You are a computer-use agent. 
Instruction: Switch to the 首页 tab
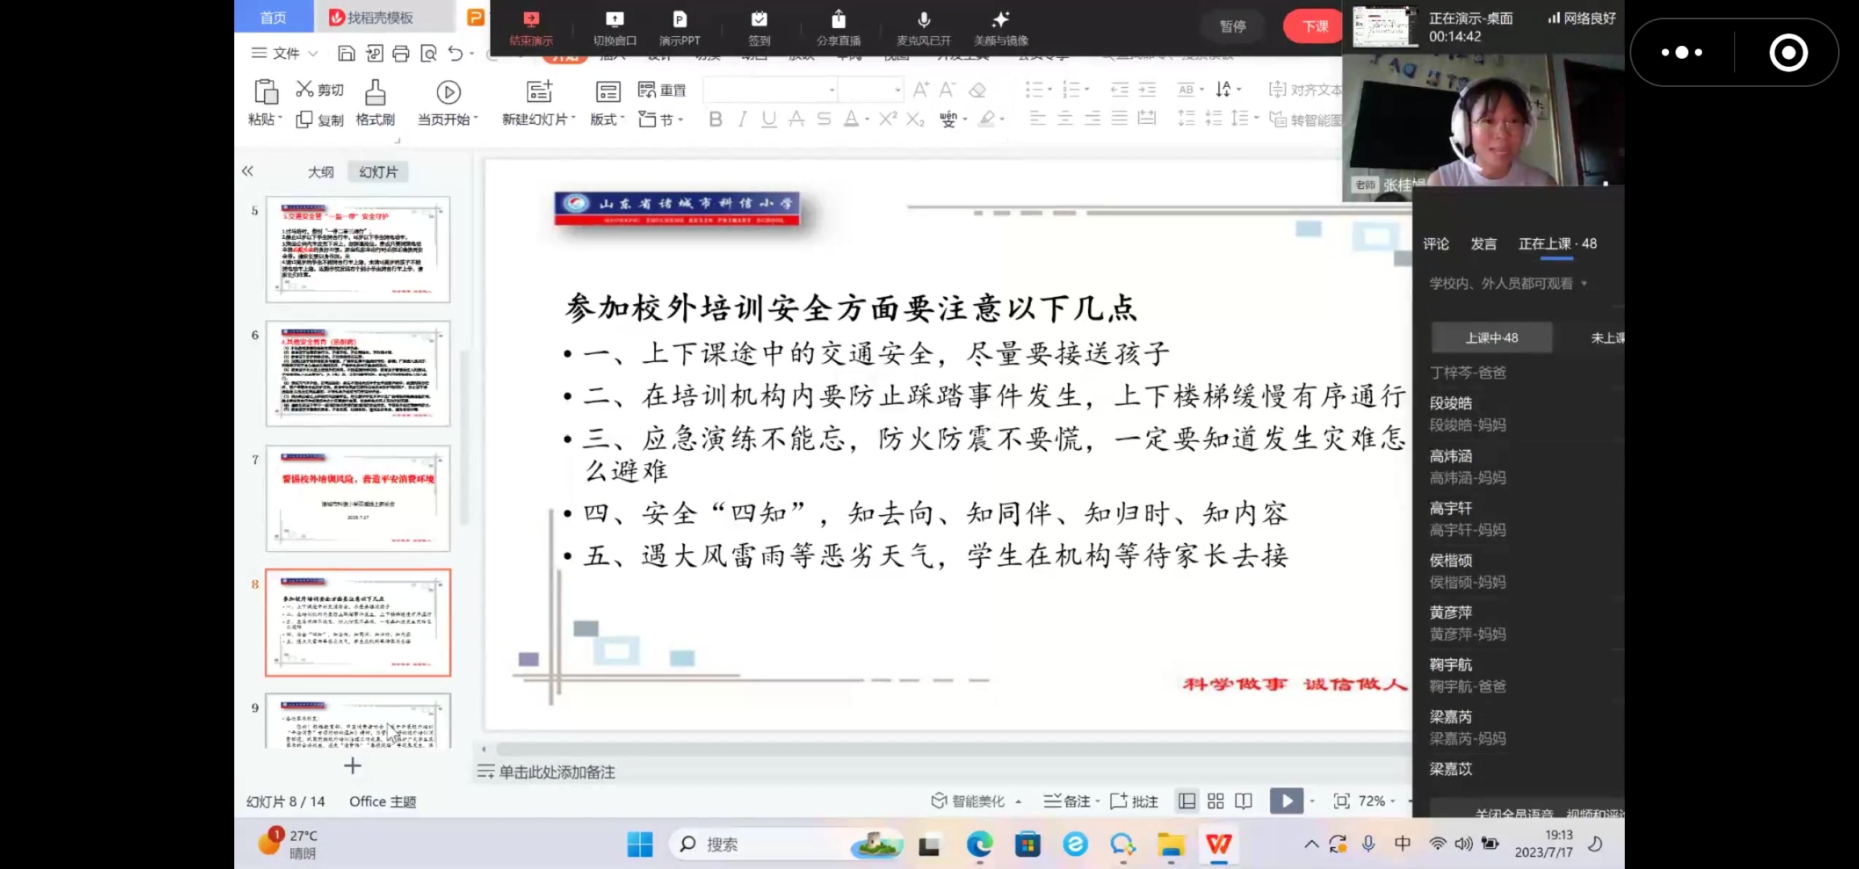(x=274, y=17)
